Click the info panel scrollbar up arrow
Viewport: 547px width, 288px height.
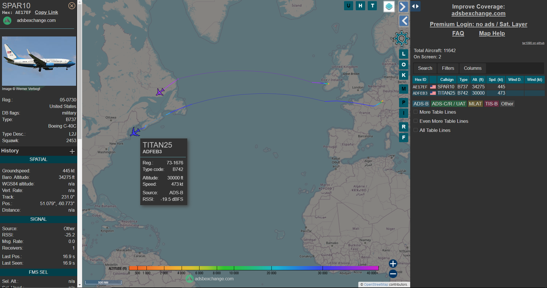80,2
